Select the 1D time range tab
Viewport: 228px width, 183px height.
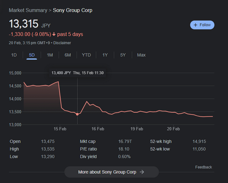[x=14, y=55]
